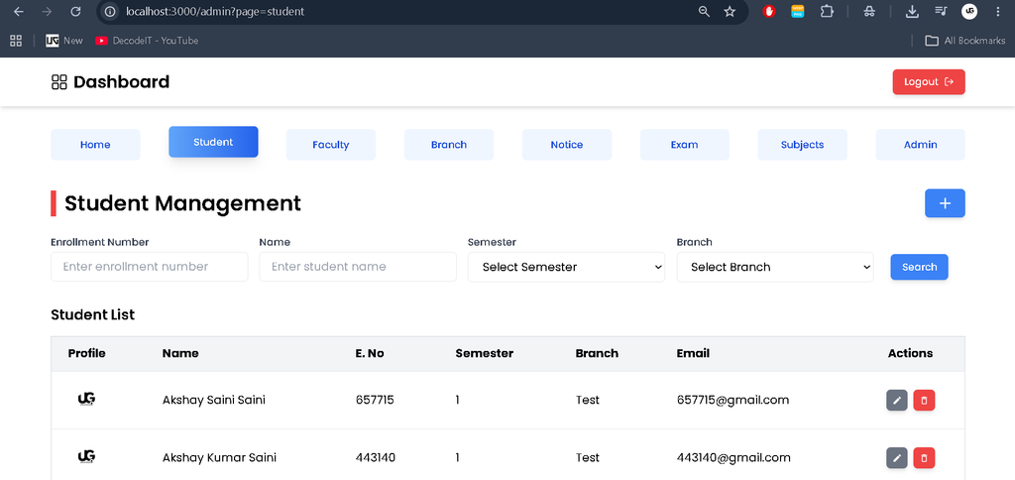This screenshot has width=1015, height=480.
Task: Click enrollment number 657715
Action: [375, 400]
